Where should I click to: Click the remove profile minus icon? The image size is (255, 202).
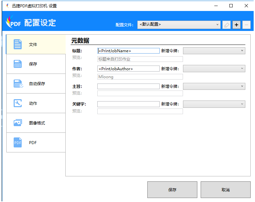246,25
